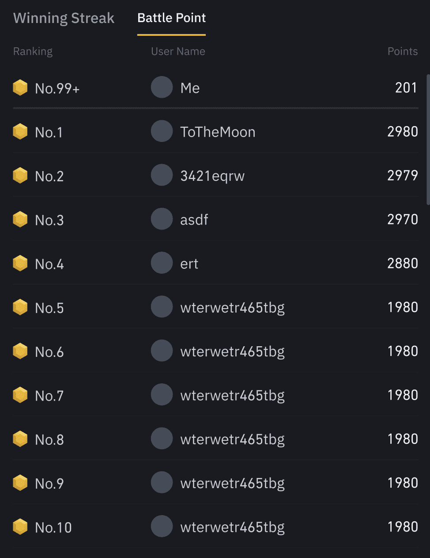Open the avatar beside the asdf user
This screenshot has height=558, width=430.
162,219
